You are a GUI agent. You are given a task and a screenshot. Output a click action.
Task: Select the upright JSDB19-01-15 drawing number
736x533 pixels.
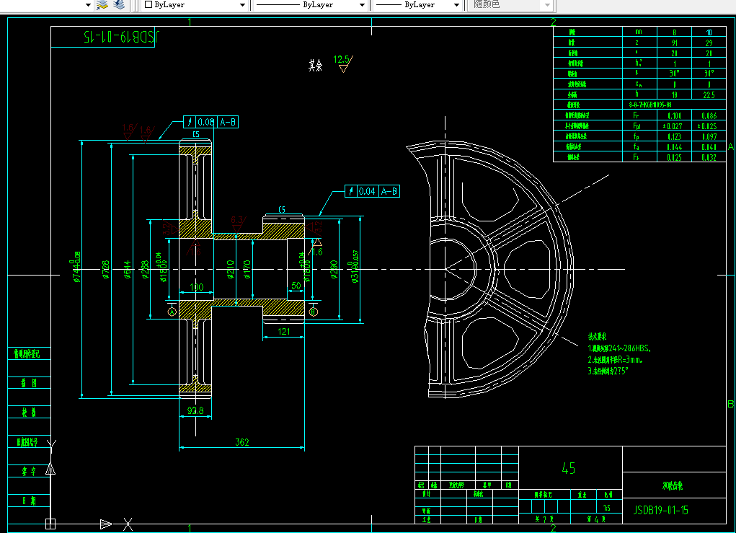(661, 510)
